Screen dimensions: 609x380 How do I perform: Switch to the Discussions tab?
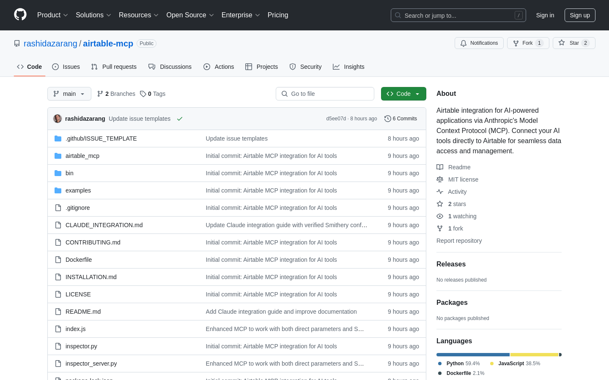(170, 67)
